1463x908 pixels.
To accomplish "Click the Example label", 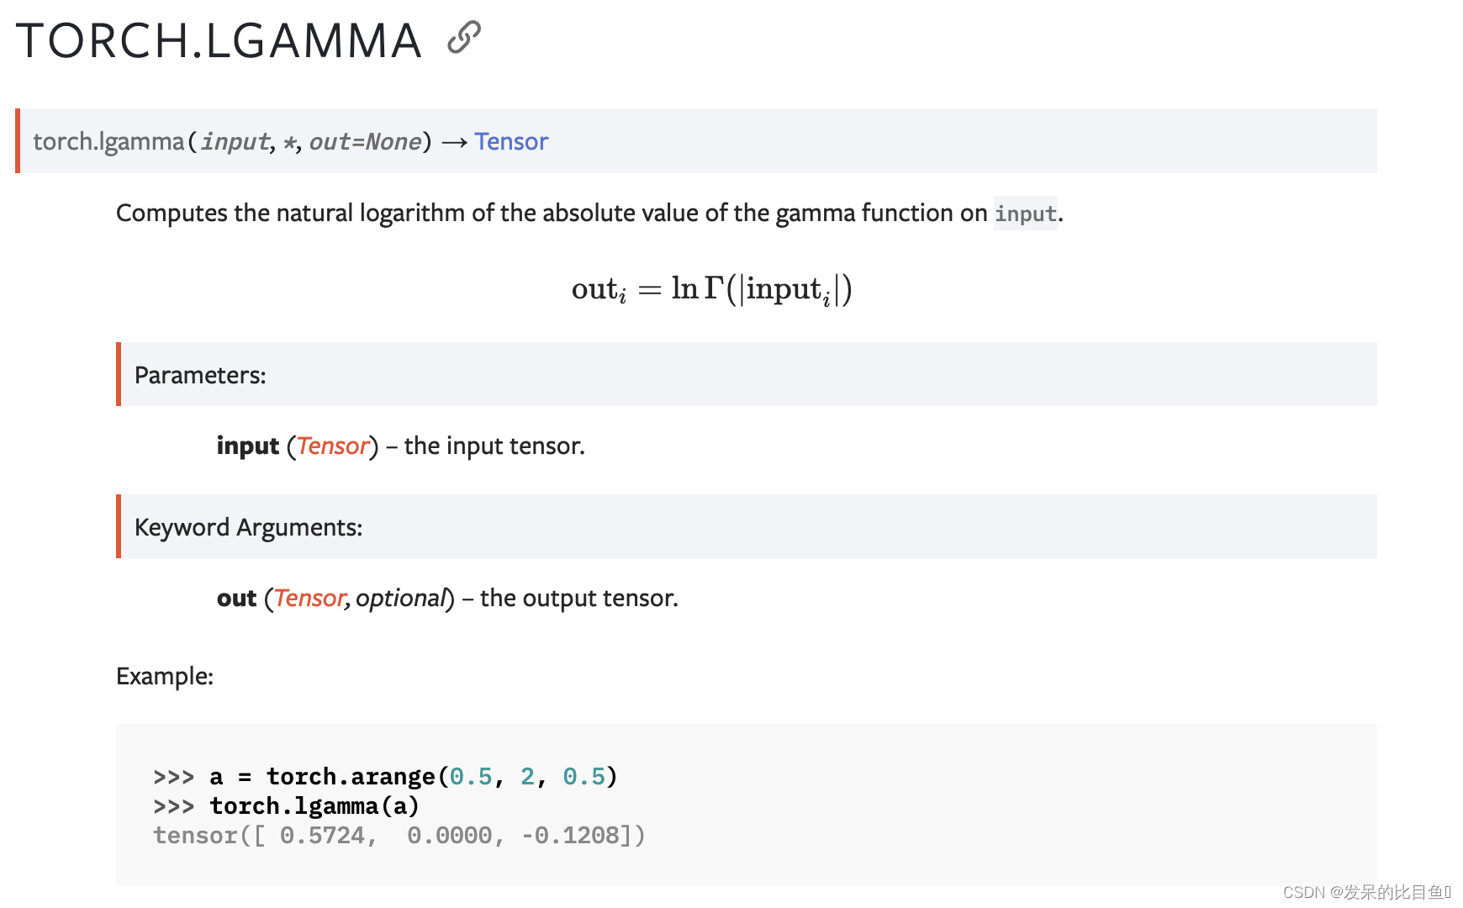I will tap(165, 676).
